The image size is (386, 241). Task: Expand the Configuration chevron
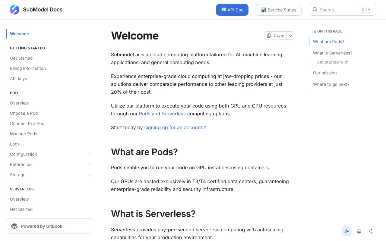pyautogui.click(x=90, y=154)
